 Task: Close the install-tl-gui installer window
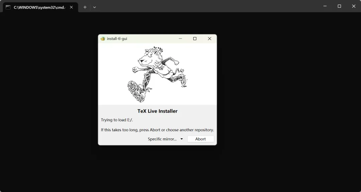click(x=210, y=39)
